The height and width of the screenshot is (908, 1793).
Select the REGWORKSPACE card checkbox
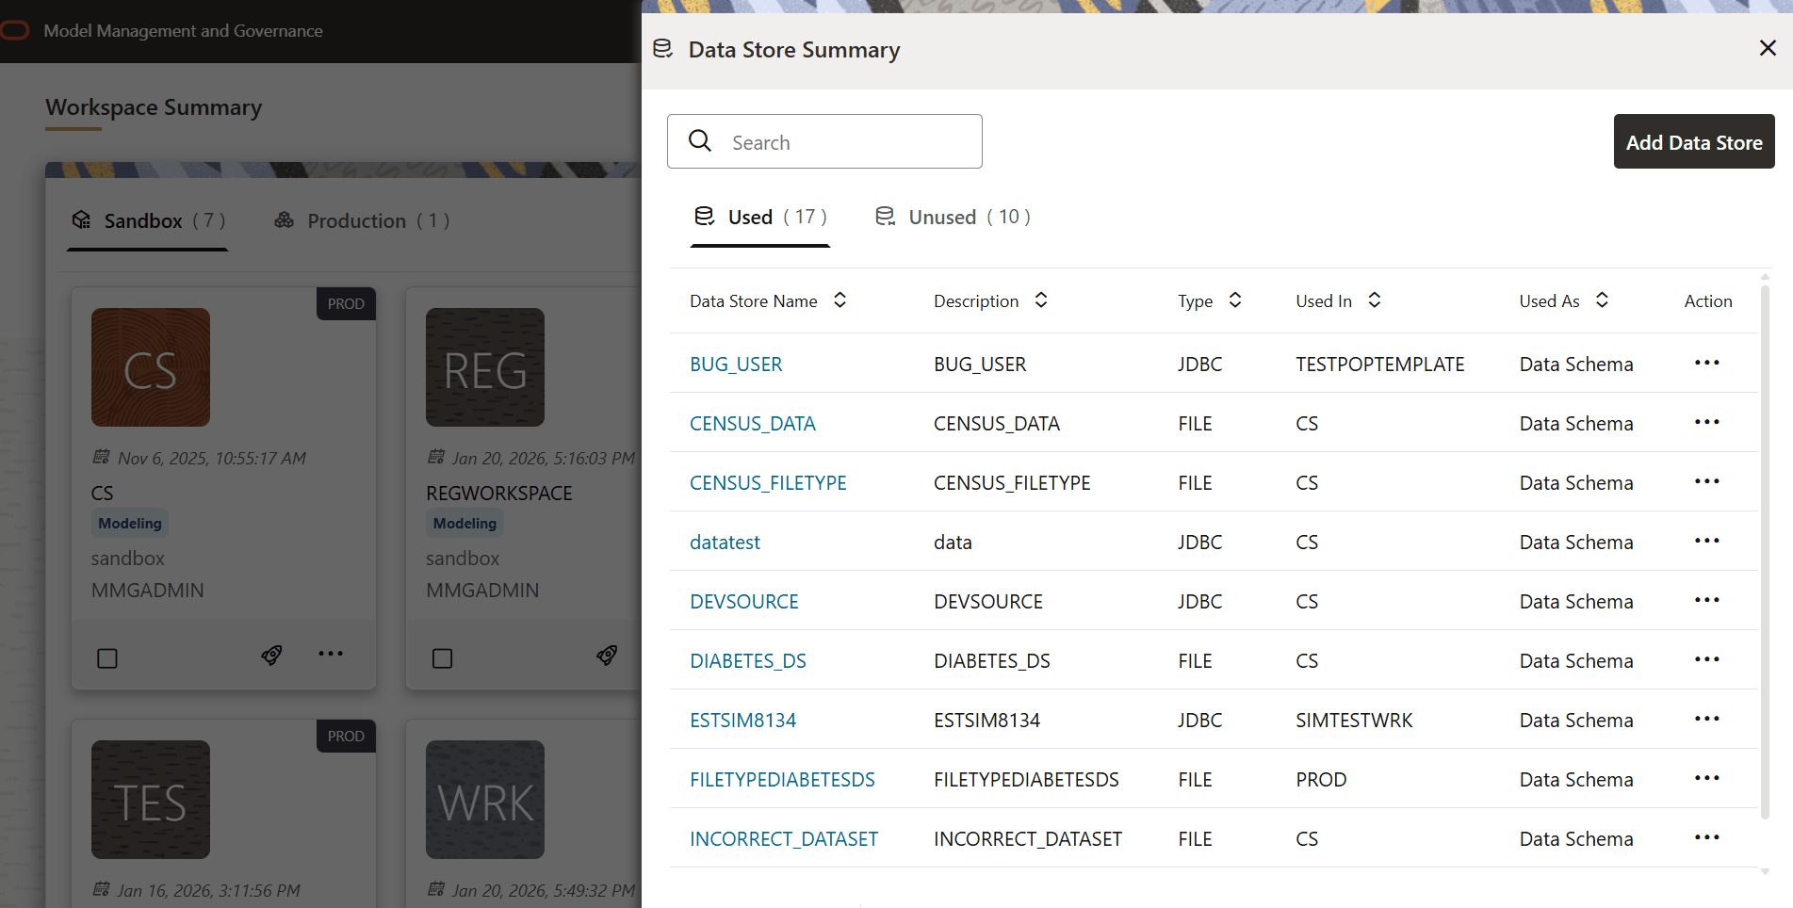442,658
